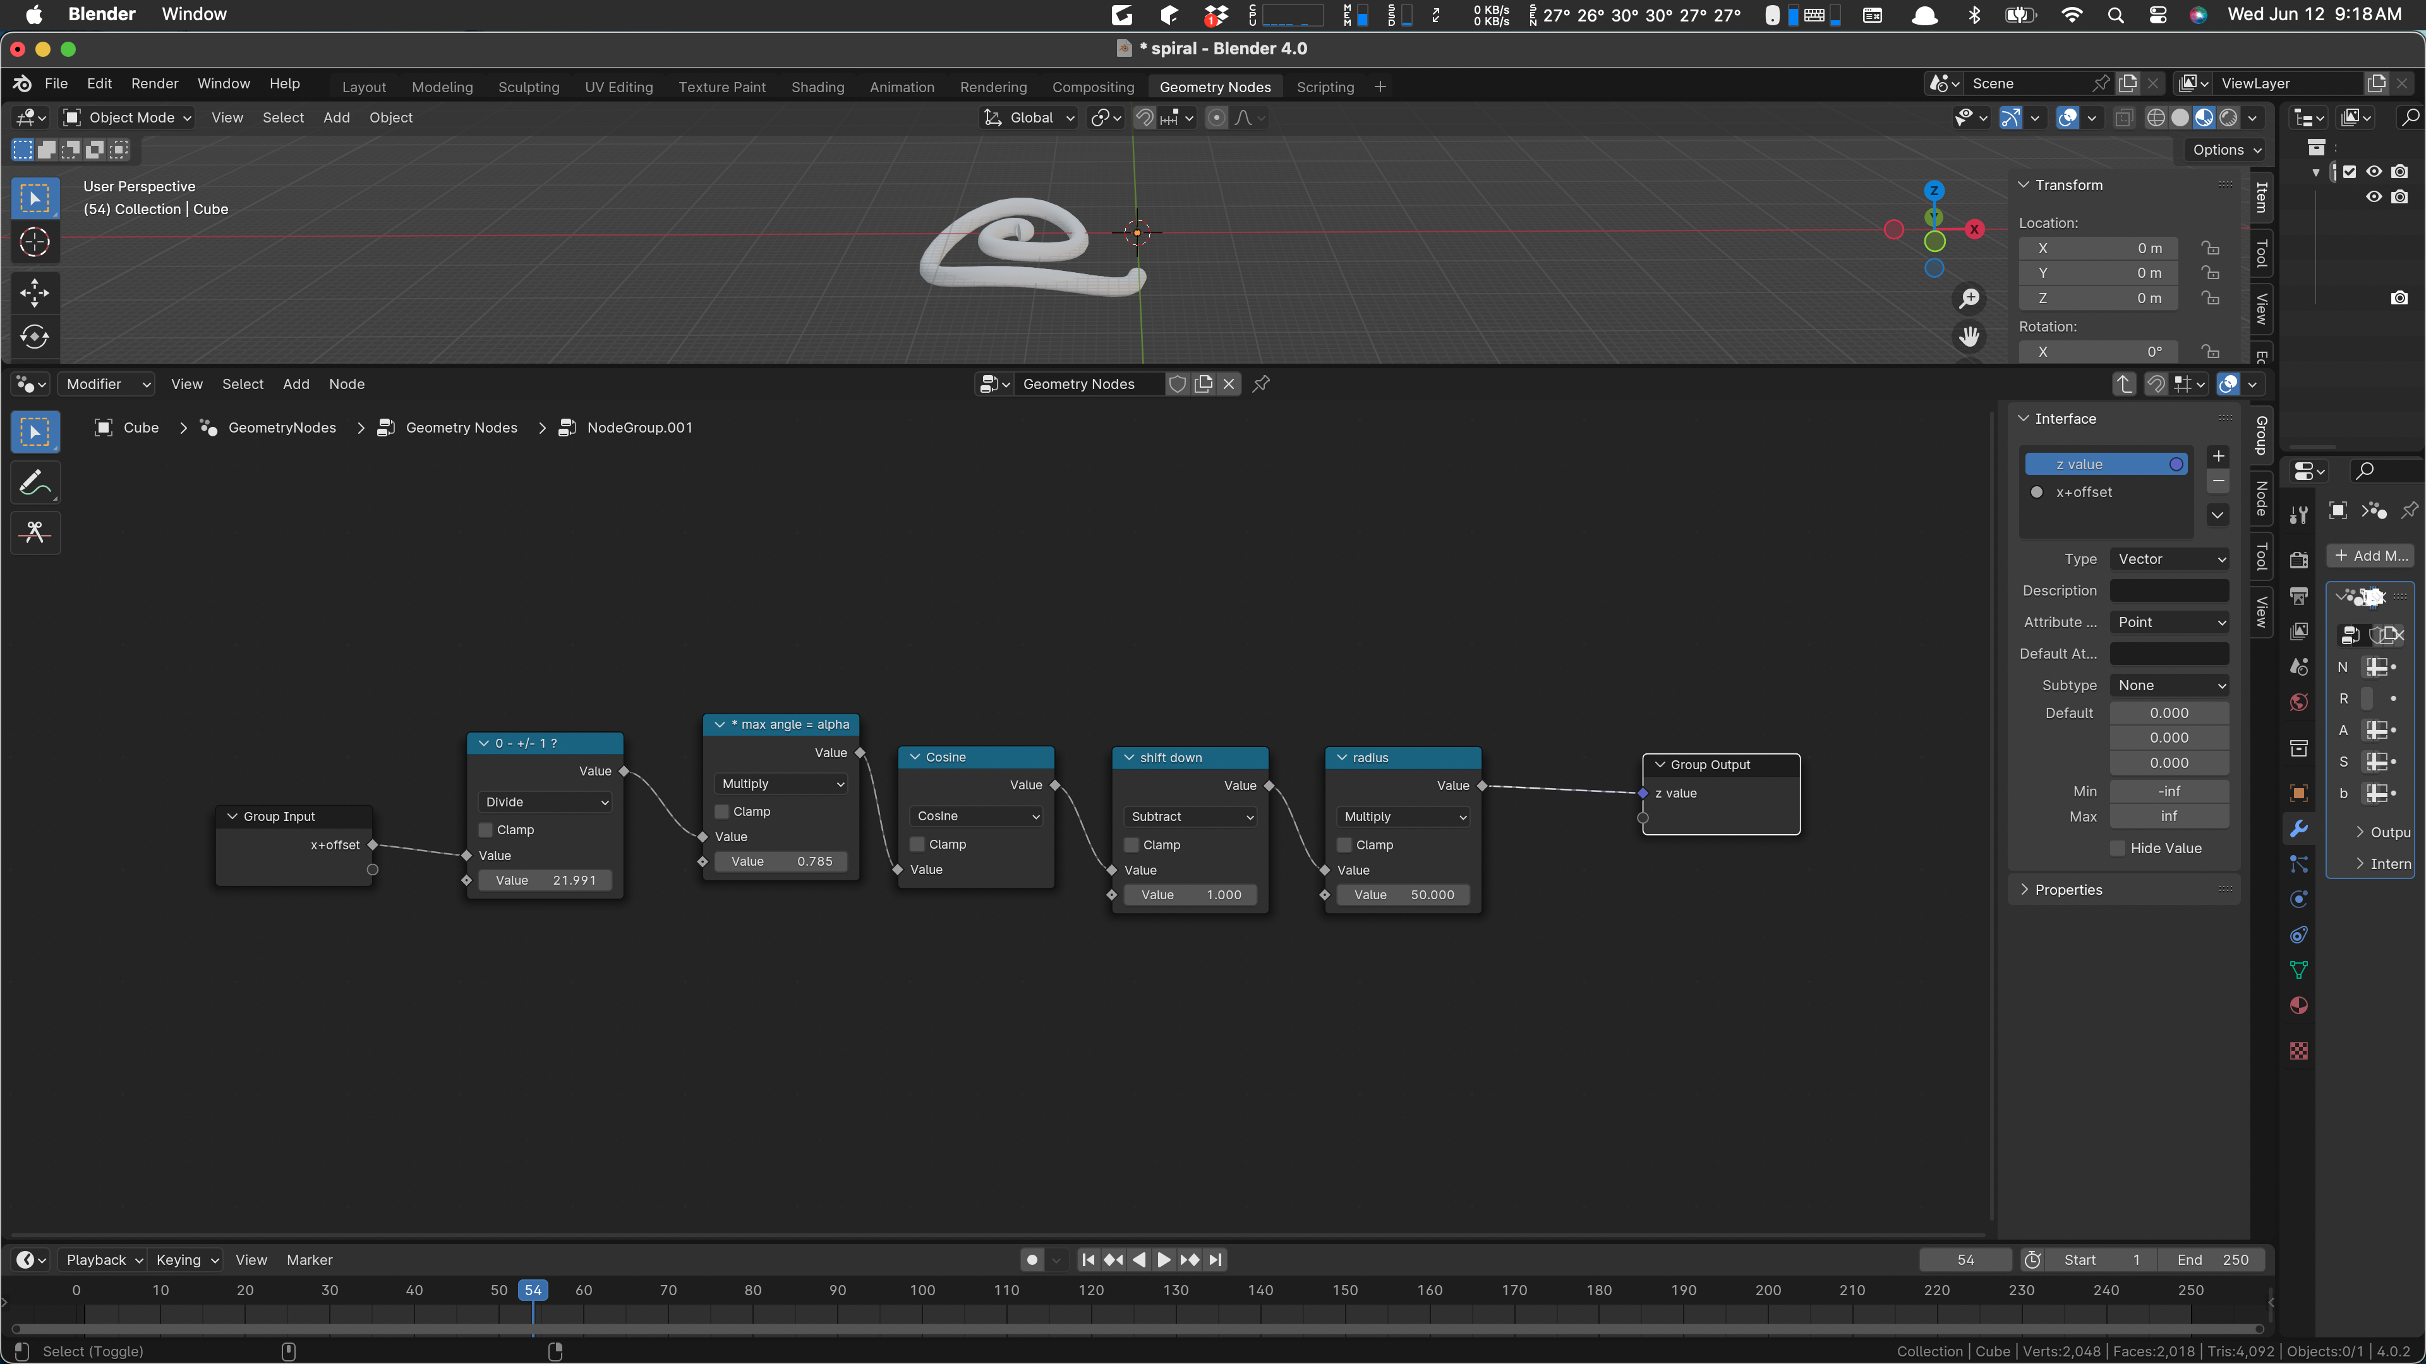The width and height of the screenshot is (2426, 1364).
Task: Enable Clamp on the shift down node
Action: 1131,846
